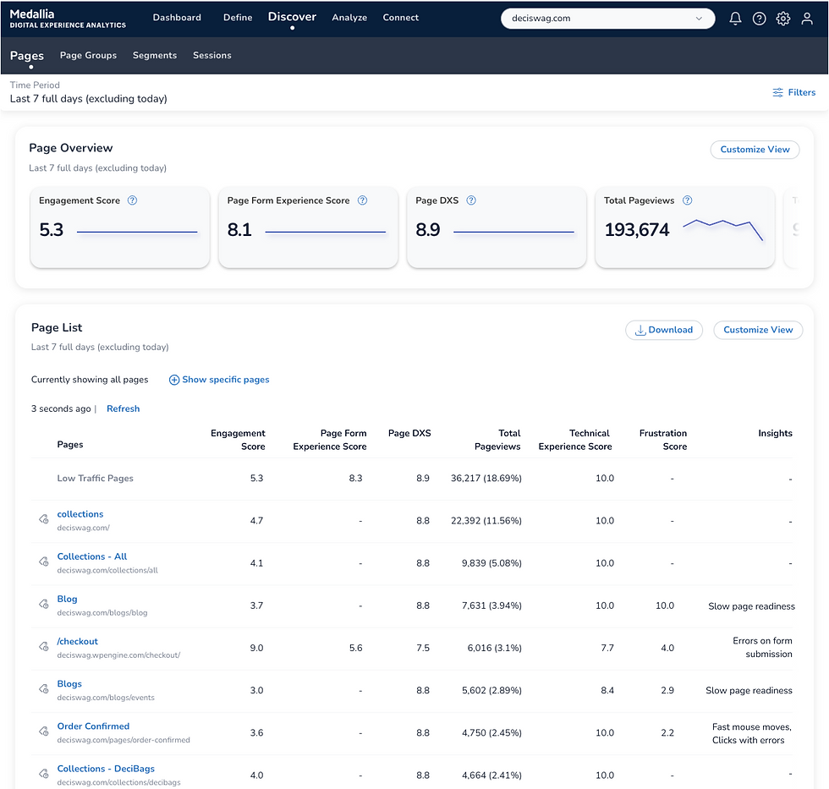
Task: Click the Page DXS column header
Action: pos(409,433)
